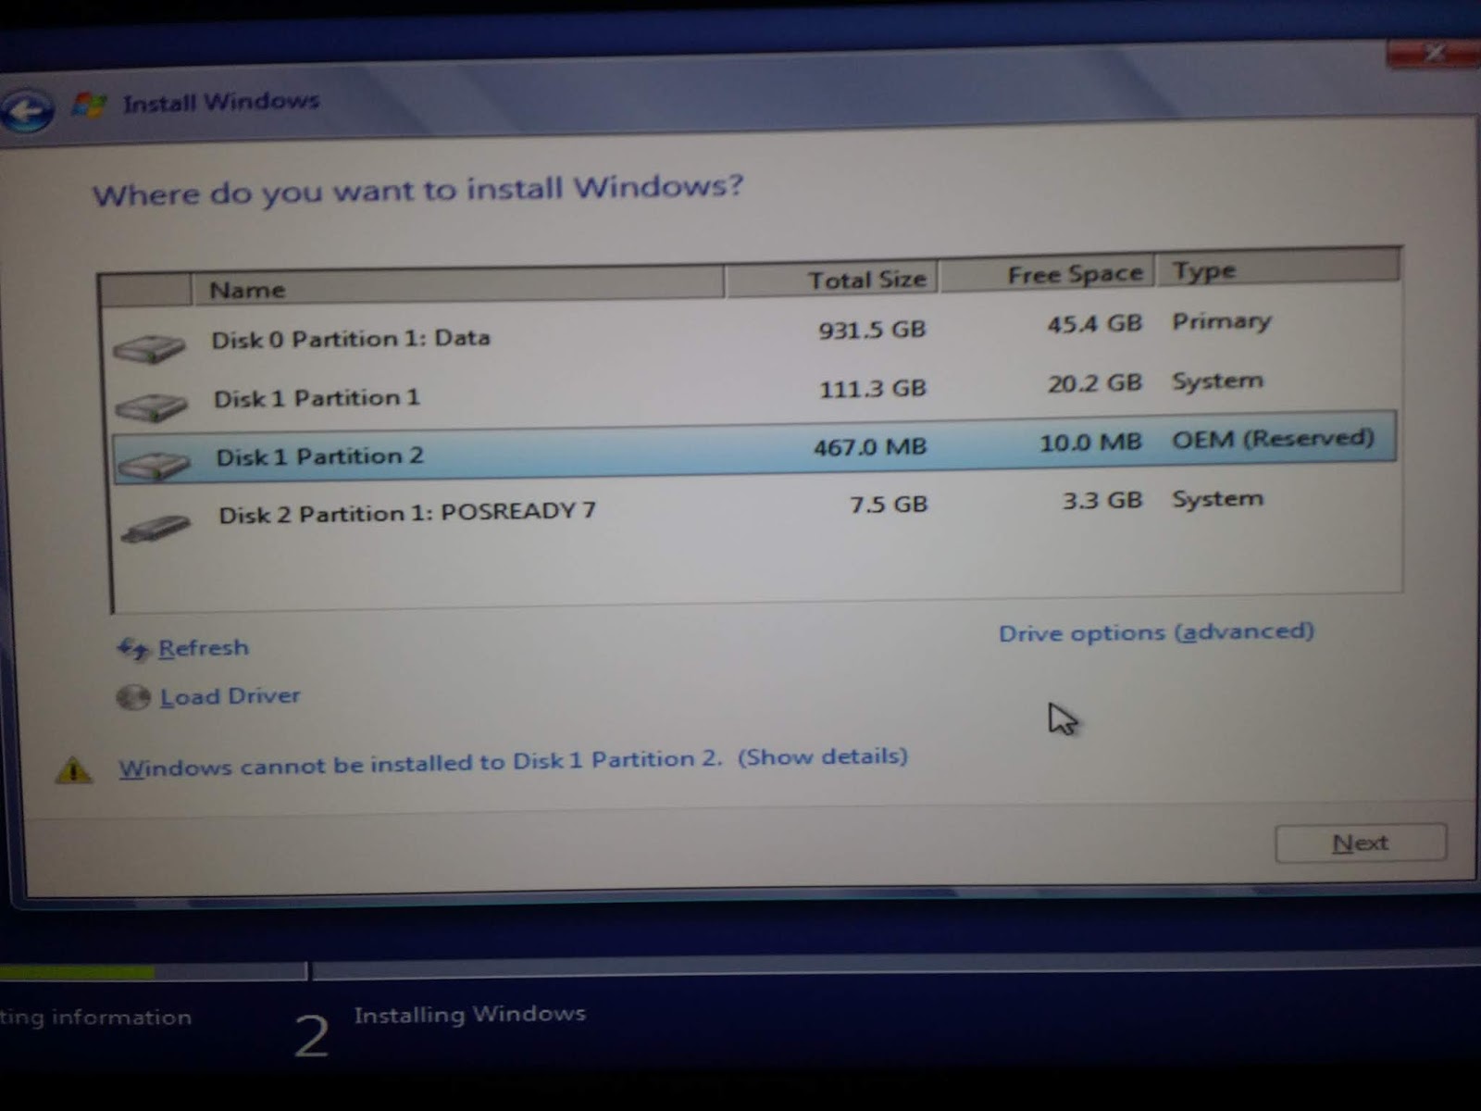Sort by the Free Space column header
Viewport: 1481px width, 1111px height.
[1047, 274]
